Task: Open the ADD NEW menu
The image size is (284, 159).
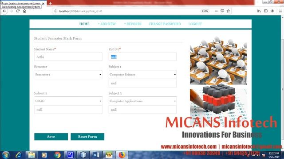Action: click(x=107, y=24)
